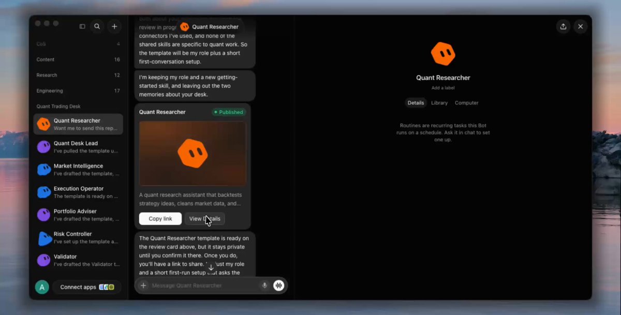
Task: Click the purple Validator avatar
Action: [44, 260]
